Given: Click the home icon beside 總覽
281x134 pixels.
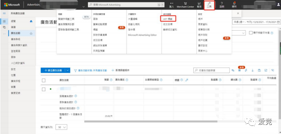Looking at the screenshot, I should coord(31,21).
